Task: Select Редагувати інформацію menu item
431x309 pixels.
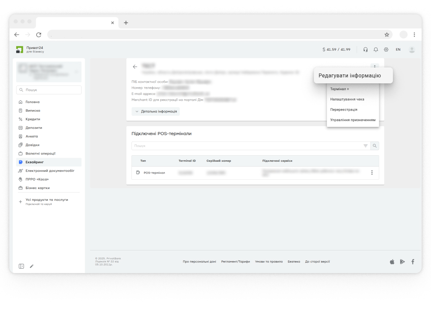Action: pos(349,76)
